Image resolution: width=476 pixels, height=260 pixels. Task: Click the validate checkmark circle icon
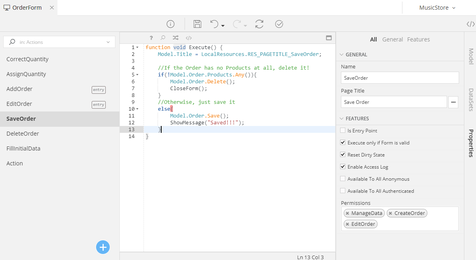pyautogui.click(x=279, y=24)
